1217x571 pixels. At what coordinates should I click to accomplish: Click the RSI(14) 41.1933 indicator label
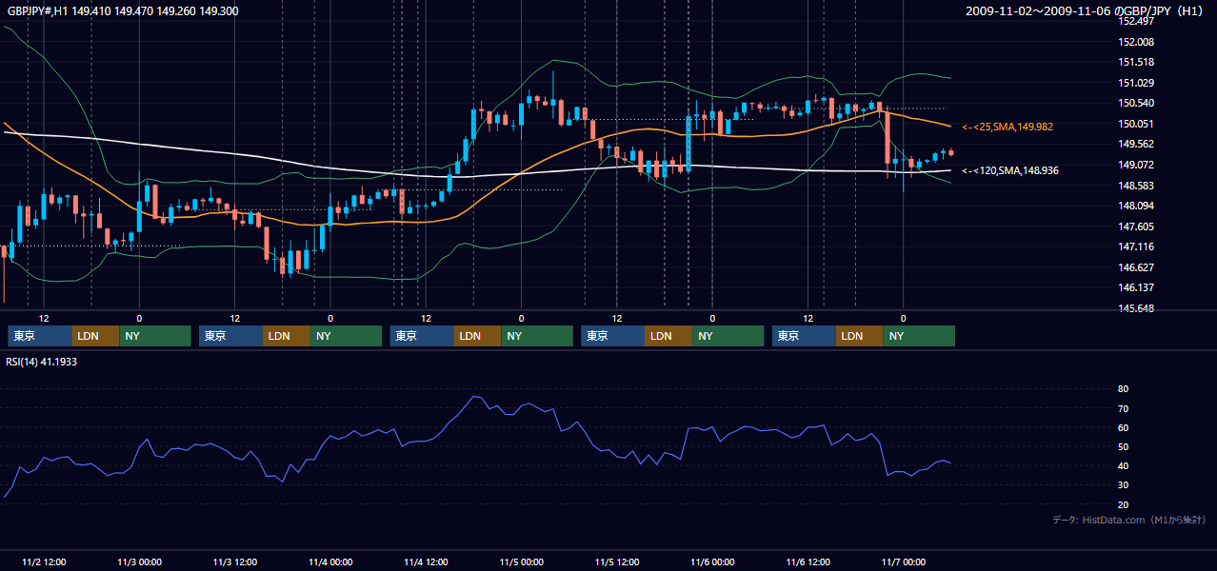coord(42,362)
